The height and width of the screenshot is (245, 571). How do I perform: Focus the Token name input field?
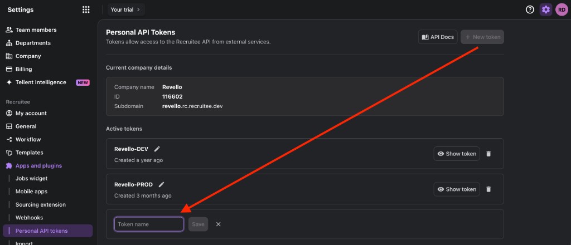[x=149, y=224]
